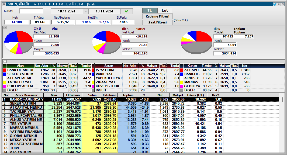
Task: Select TACIRLER YAT. row in main table
Action: coord(141,111)
